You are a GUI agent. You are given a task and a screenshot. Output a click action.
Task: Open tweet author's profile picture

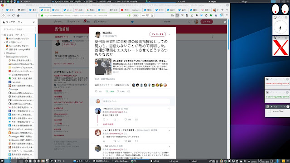pos(98,34)
